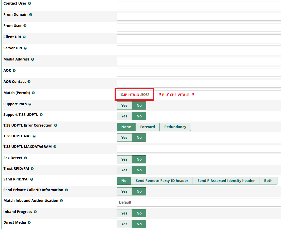Image resolution: width=281 pixels, height=229 pixels.
Task: Set Direct Media to No
Action: [139, 224]
